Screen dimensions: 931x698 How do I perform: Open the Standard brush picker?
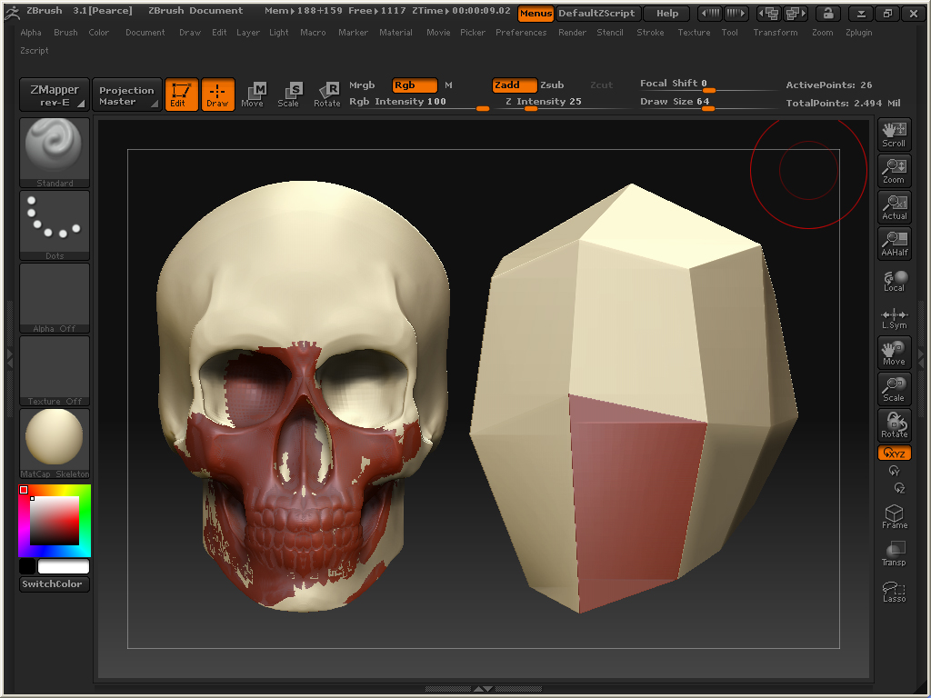(x=55, y=152)
